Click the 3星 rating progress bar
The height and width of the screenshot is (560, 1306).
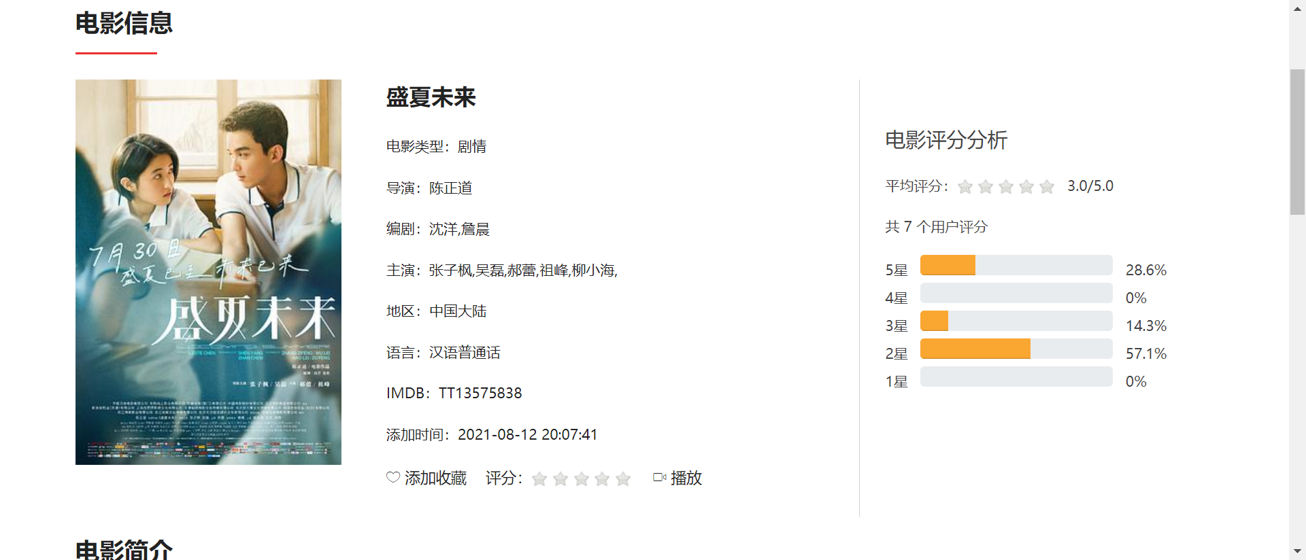pyautogui.click(x=1016, y=321)
